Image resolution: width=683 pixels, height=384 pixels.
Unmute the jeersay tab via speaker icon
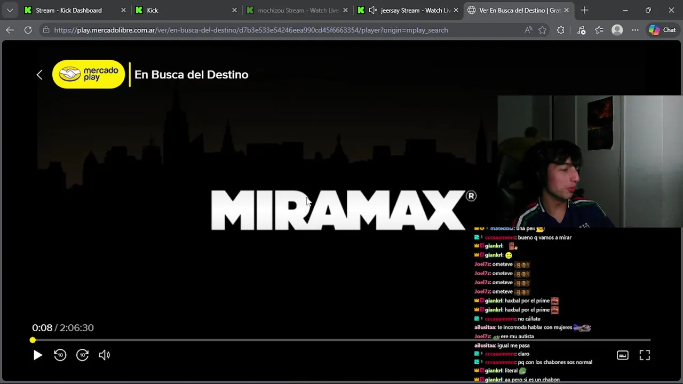point(373,10)
